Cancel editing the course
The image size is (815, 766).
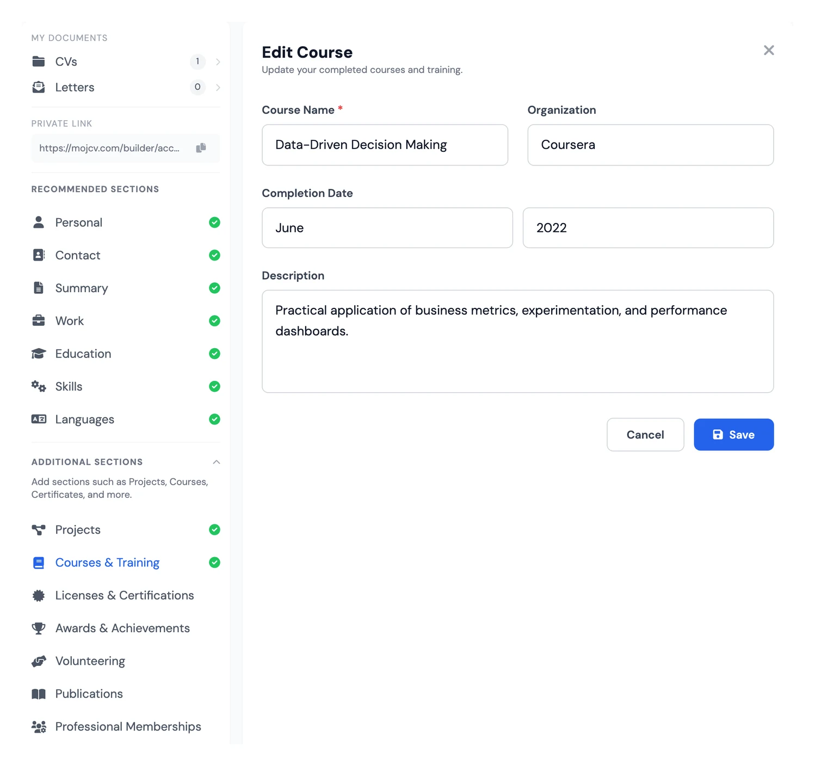point(645,435)
